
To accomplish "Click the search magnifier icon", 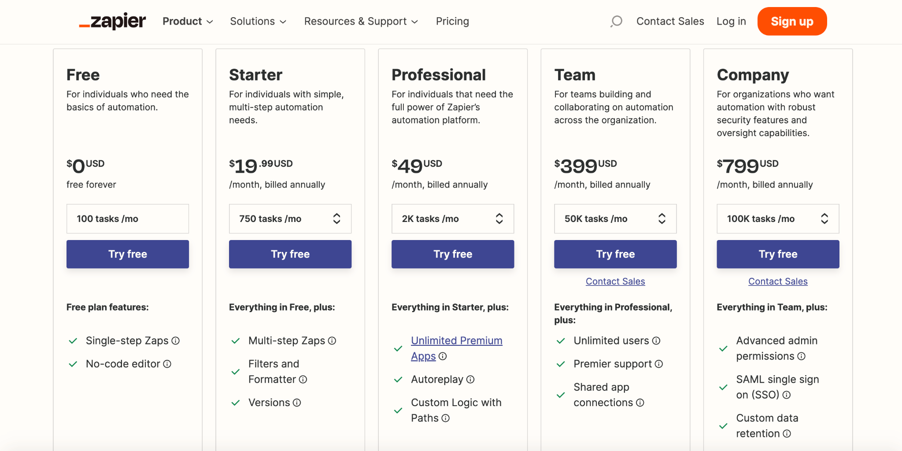I will click(x=616, y=21).
